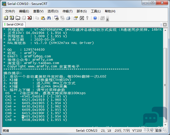170x135 pixels.
Task: Click the line about K3键 停止FMA DMA采集
Action: [x=35, y=86]
